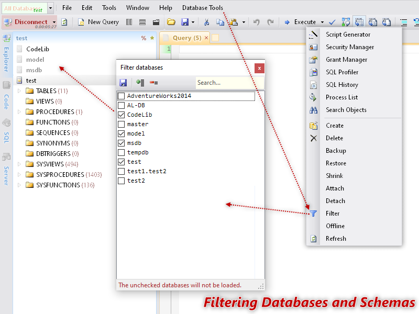Undo the last edit
This screenshot has width=419, height=314.
[x=256, y=22]
